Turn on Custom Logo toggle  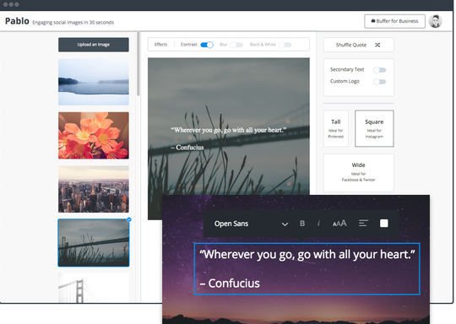click(380, 82)
